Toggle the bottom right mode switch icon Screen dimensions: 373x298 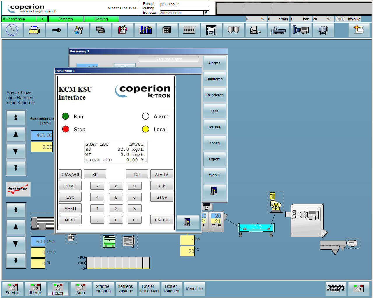(x=358, y=288)
